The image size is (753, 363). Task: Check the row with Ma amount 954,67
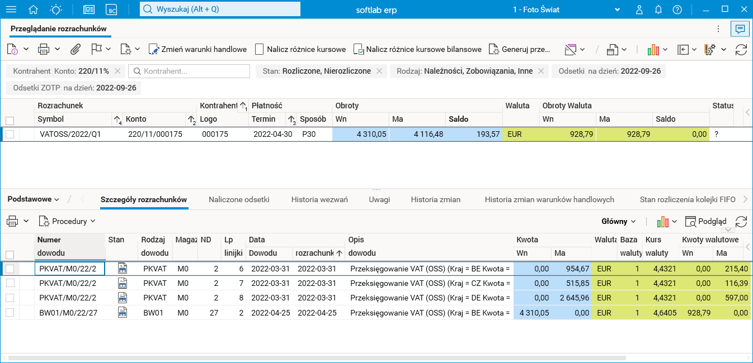[10, 269]
